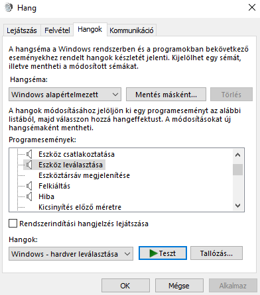
Task: Click speaker icon beside Eszköz leválasztása
Action: (29, 165)
